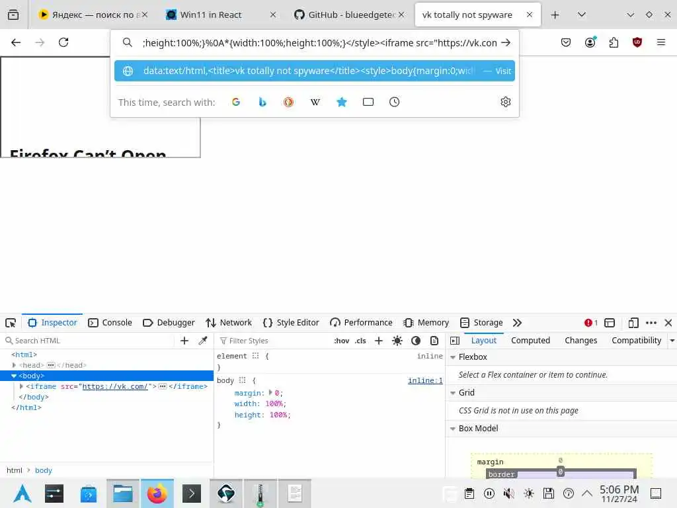The image size is (677, 508).
Task: Search this time with Google
Action: 236,102
